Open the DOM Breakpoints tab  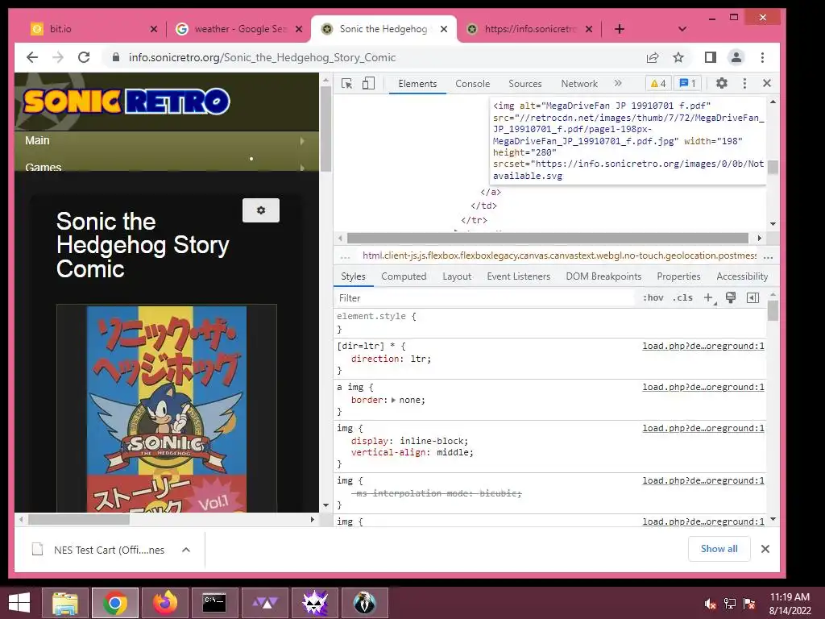point(603,276)
